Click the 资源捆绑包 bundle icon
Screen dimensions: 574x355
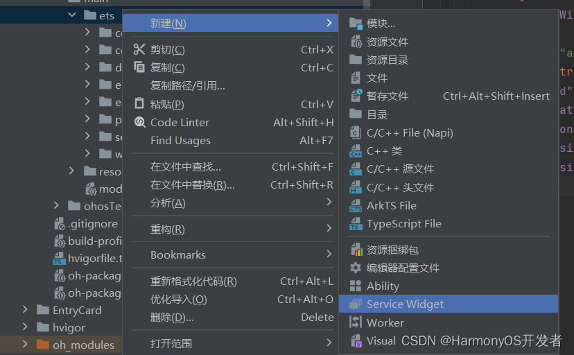[x=356, y=250]
